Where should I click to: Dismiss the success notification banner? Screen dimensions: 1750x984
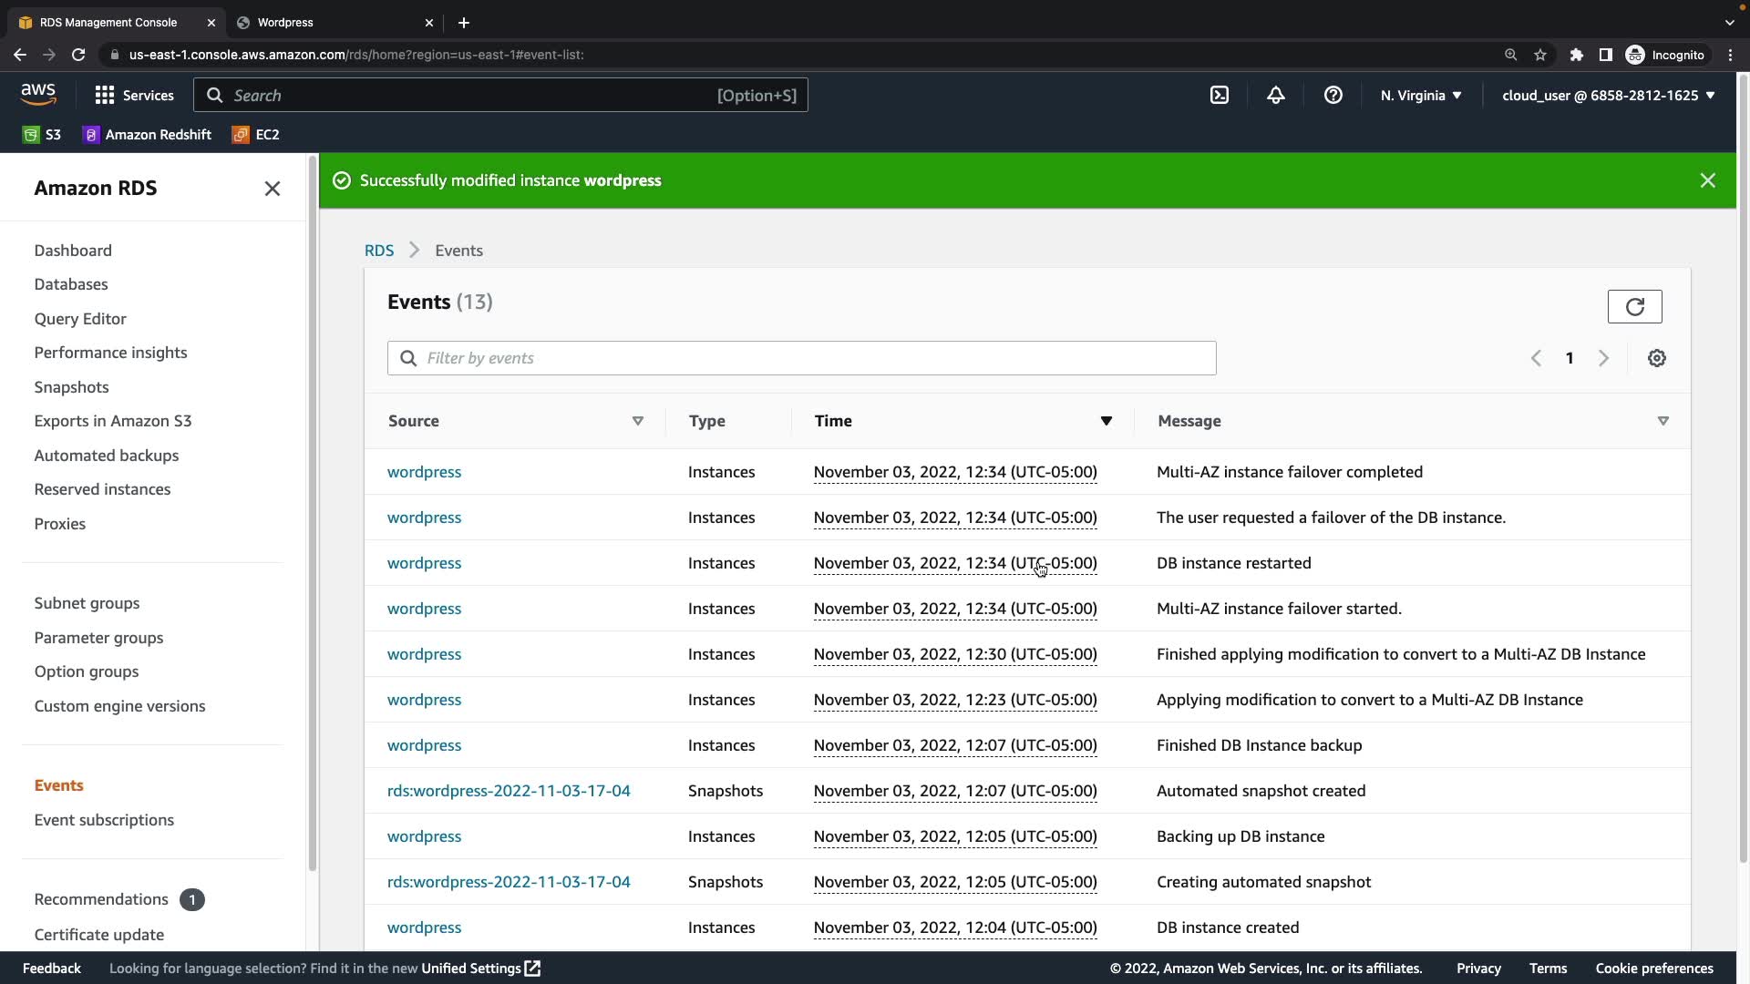click(1707, 180)
